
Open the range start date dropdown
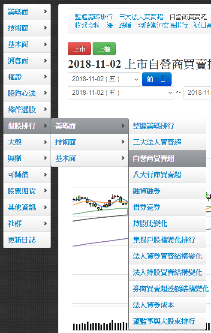121,93
